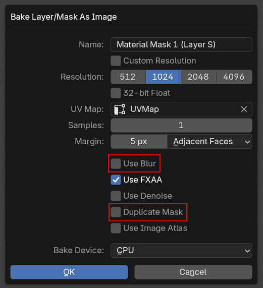263x288 pixels.
Task: Open the Adjacent Faces margin type dropdown
Action: (209, 141)
